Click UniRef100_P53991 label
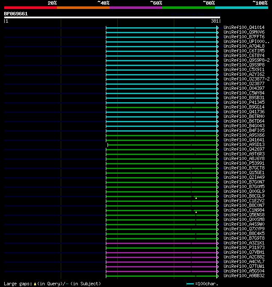This screenshot has width=272, height=287. [244, 163]
